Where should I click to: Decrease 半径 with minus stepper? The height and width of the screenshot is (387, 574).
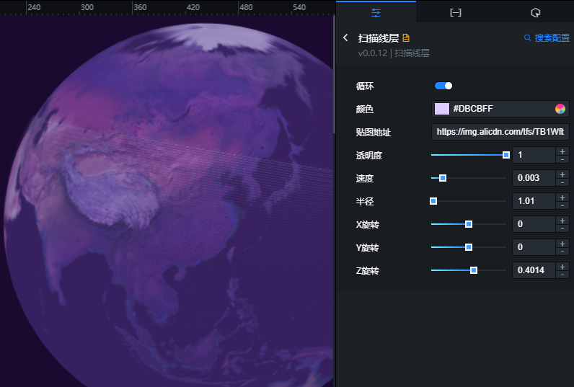point(562,205)
